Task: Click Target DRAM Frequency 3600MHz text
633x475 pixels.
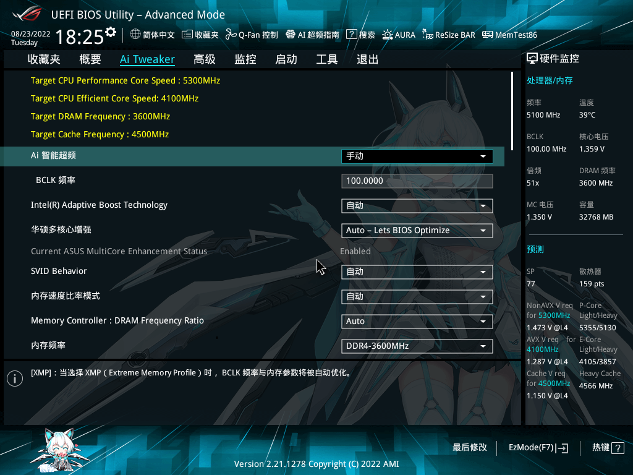Action: click(101, 116)
